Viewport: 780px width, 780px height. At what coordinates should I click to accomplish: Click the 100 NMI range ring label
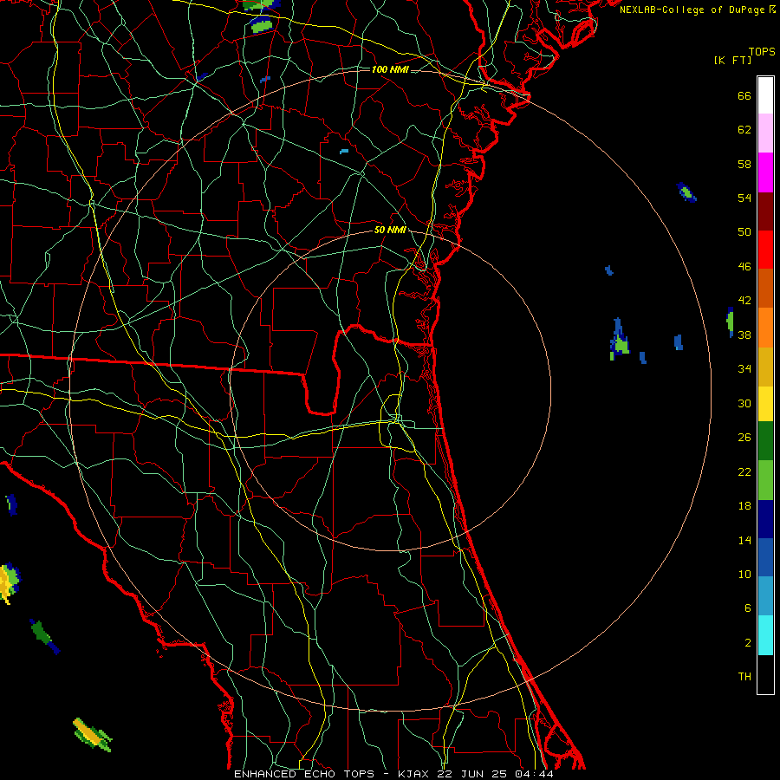[x=390, y=69]
